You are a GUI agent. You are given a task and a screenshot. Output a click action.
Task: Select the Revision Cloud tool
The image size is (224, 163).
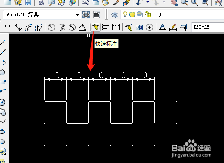3,112
